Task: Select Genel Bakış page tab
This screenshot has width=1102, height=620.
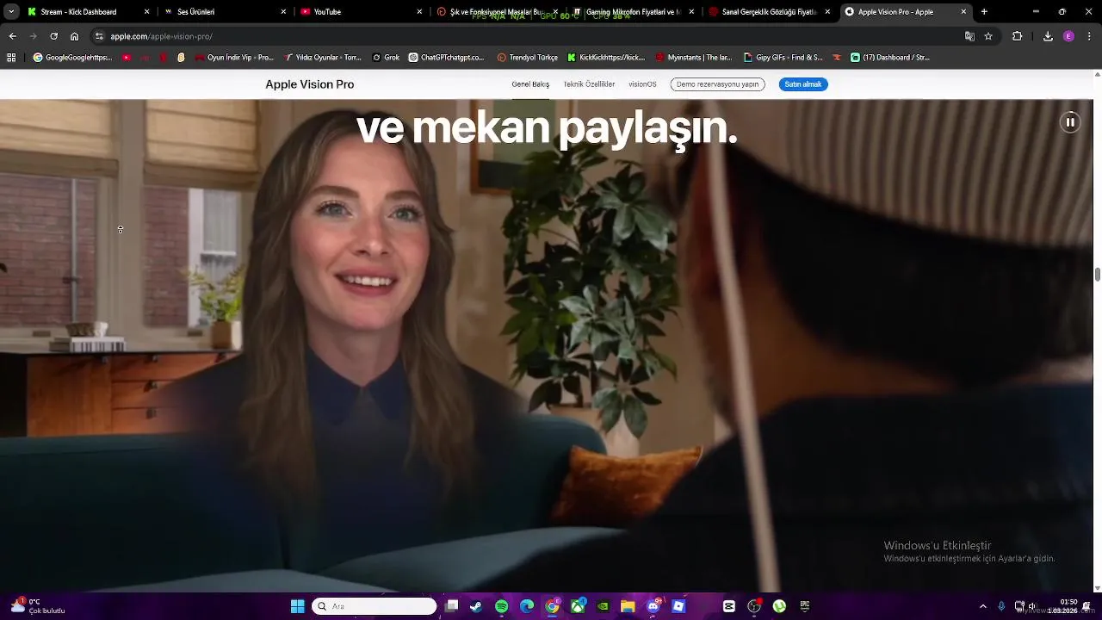Action: (x=530, y=84)
